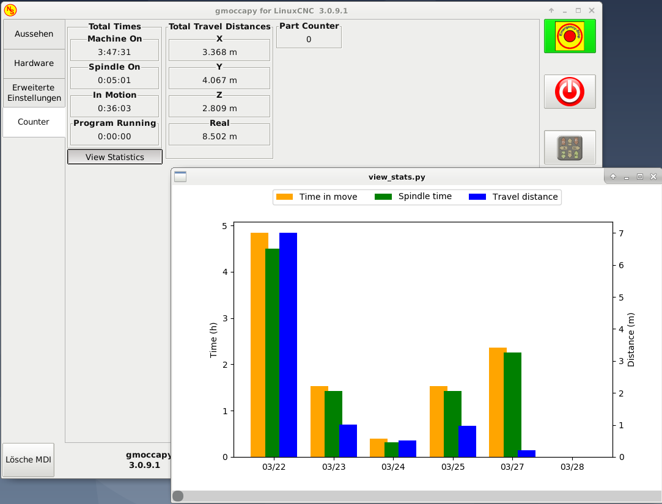Click the Machine On time value 3:47:31
This screenshot has width=662, height=504.
click(x=114, y=52)
